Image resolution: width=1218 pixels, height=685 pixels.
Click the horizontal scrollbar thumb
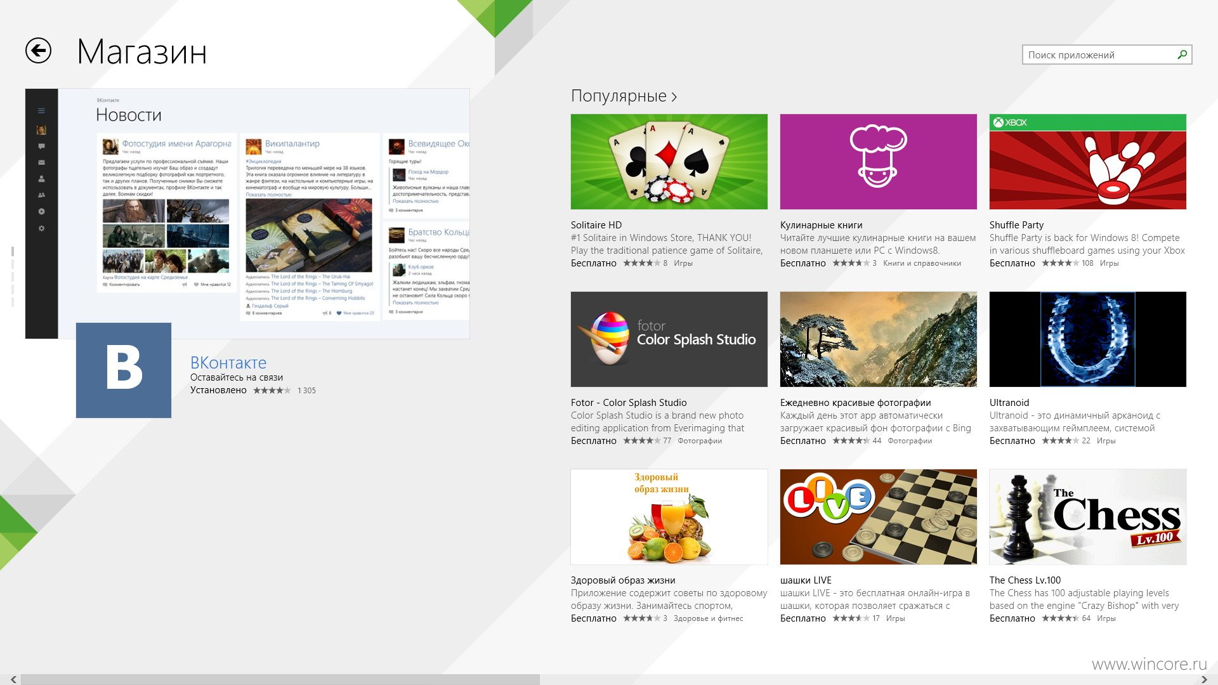tap(280, 679)
